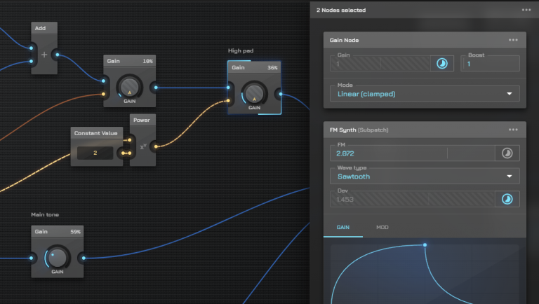Image resolution: width=539 pixels, height=304 pixels.
Task: Click the disabled Gain value slider
Action: pos(380,64)
